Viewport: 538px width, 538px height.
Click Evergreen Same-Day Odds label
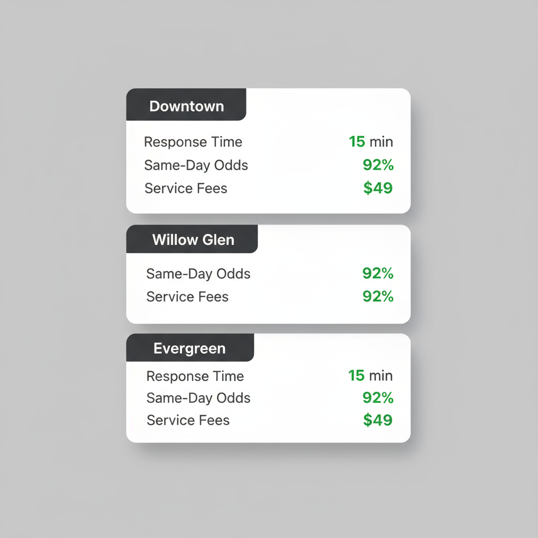click(198, 398)
